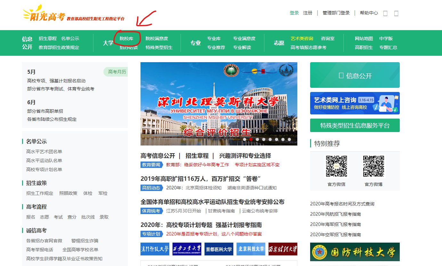Open 高水平运动队名单
Image resolution: width=442 pixels, height=266 pixels.
click(x=44, y=161)
